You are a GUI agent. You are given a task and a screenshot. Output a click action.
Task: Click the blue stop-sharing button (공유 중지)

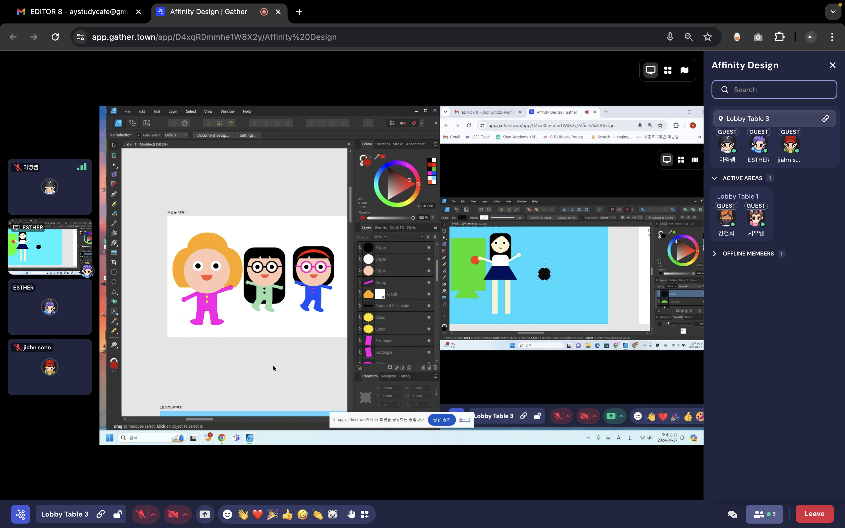442,419
